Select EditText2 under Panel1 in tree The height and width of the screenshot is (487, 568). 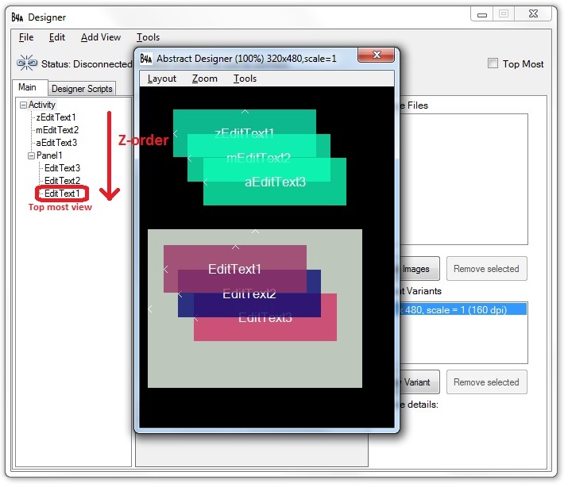62,180
